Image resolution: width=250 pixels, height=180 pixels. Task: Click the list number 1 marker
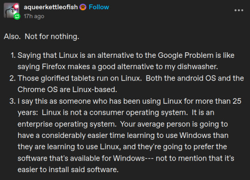click(13, 56)
